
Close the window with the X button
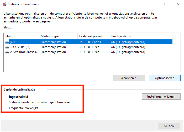pos(178,4)
